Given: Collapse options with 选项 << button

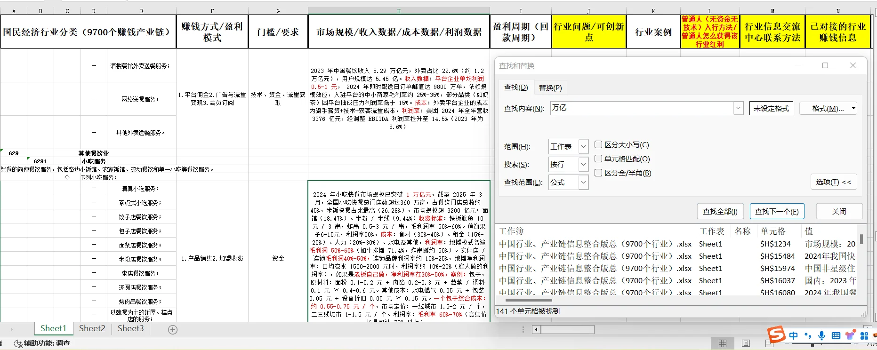Looking at the screenshot, I should pyautogui.click(x=833, y=182).
